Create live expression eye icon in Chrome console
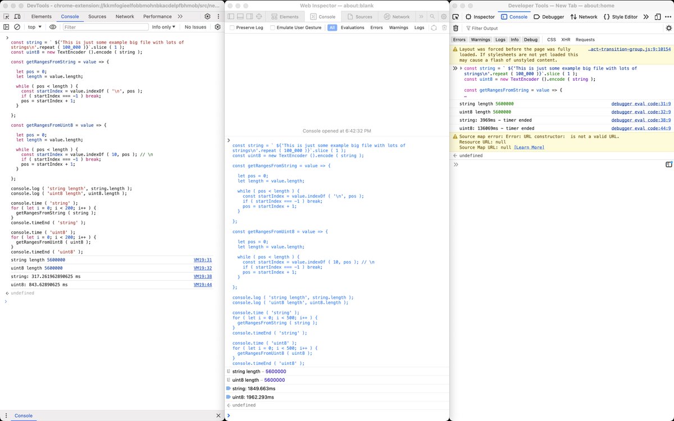 [53, 27]
